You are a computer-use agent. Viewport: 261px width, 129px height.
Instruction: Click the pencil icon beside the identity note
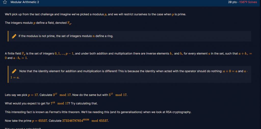[14, 71]
